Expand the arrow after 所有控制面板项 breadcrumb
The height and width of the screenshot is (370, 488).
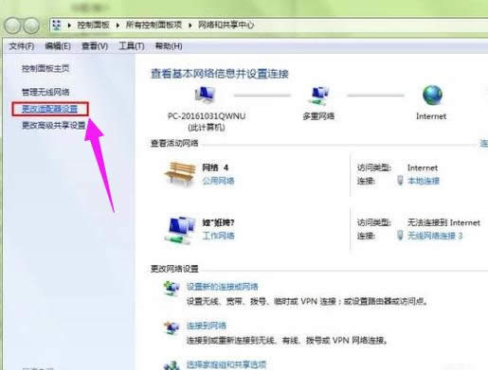click(190, 26)
